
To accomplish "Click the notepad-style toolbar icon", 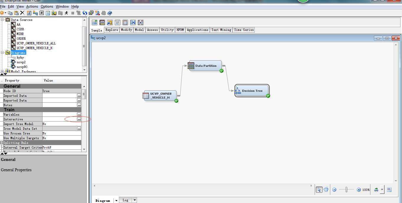I will click(x=48, y=13).
